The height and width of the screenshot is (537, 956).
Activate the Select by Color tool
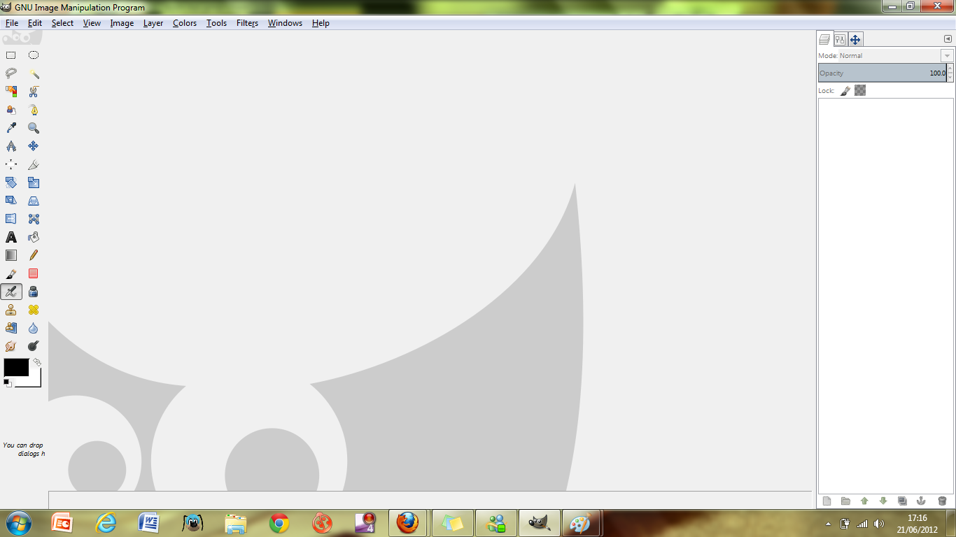(x=11, y=92)
